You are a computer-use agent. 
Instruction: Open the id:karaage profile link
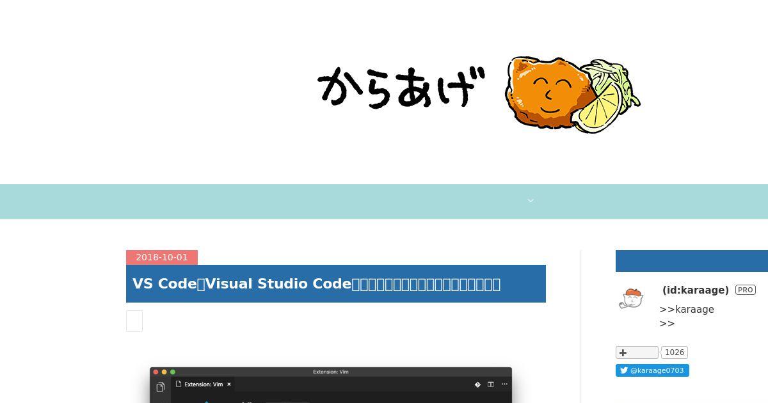pyautogui.click(x=696, y=290)
